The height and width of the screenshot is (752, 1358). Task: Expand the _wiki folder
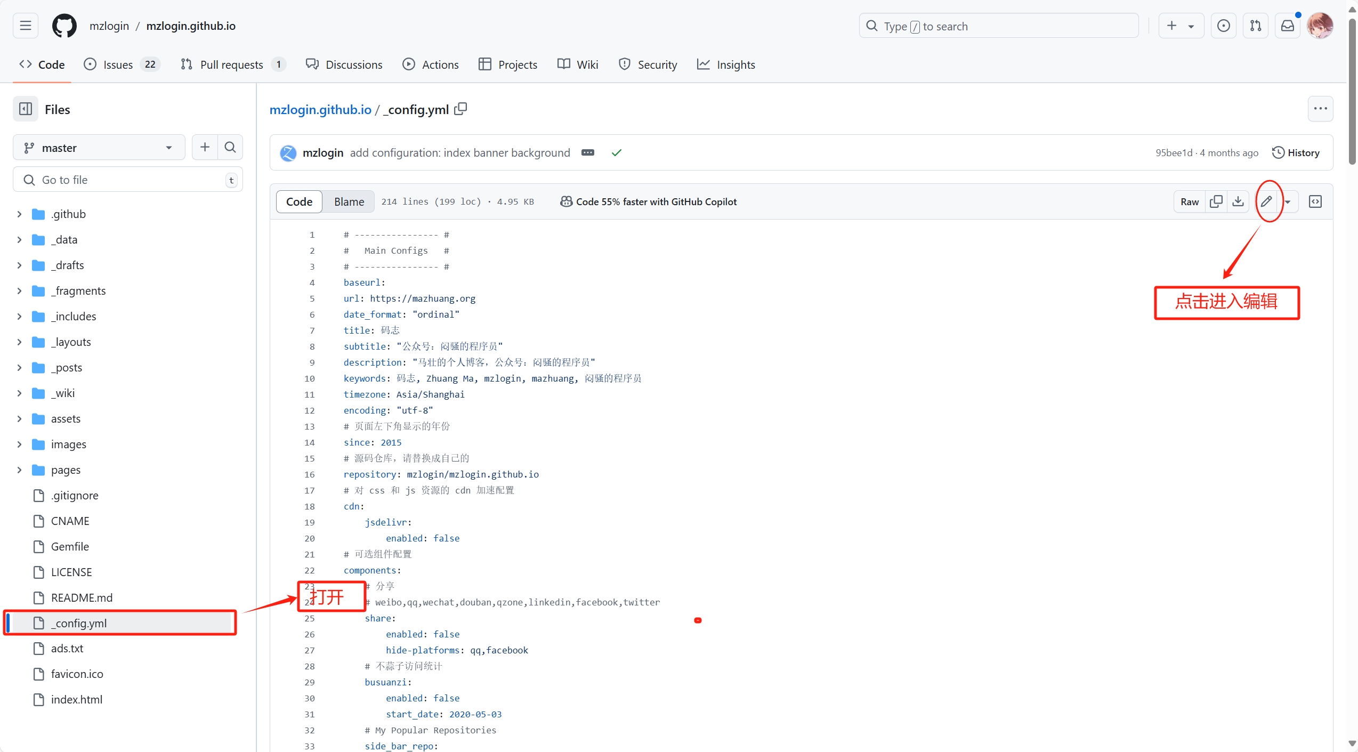pyautogui.click(x=19, y=393)
